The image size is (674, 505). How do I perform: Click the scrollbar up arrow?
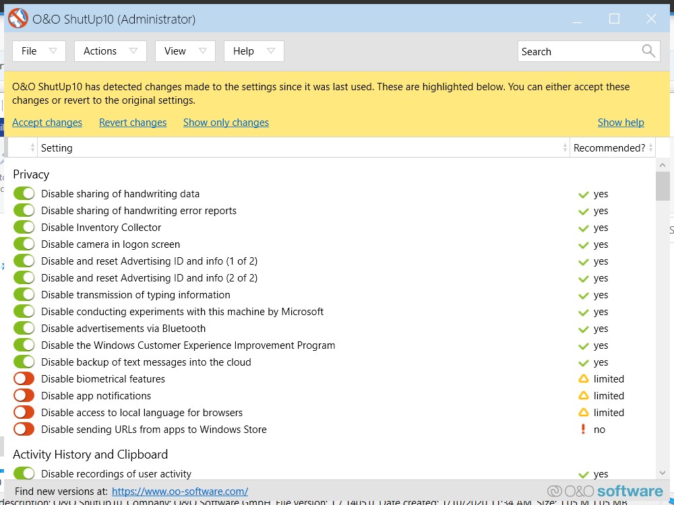[663, 165]
